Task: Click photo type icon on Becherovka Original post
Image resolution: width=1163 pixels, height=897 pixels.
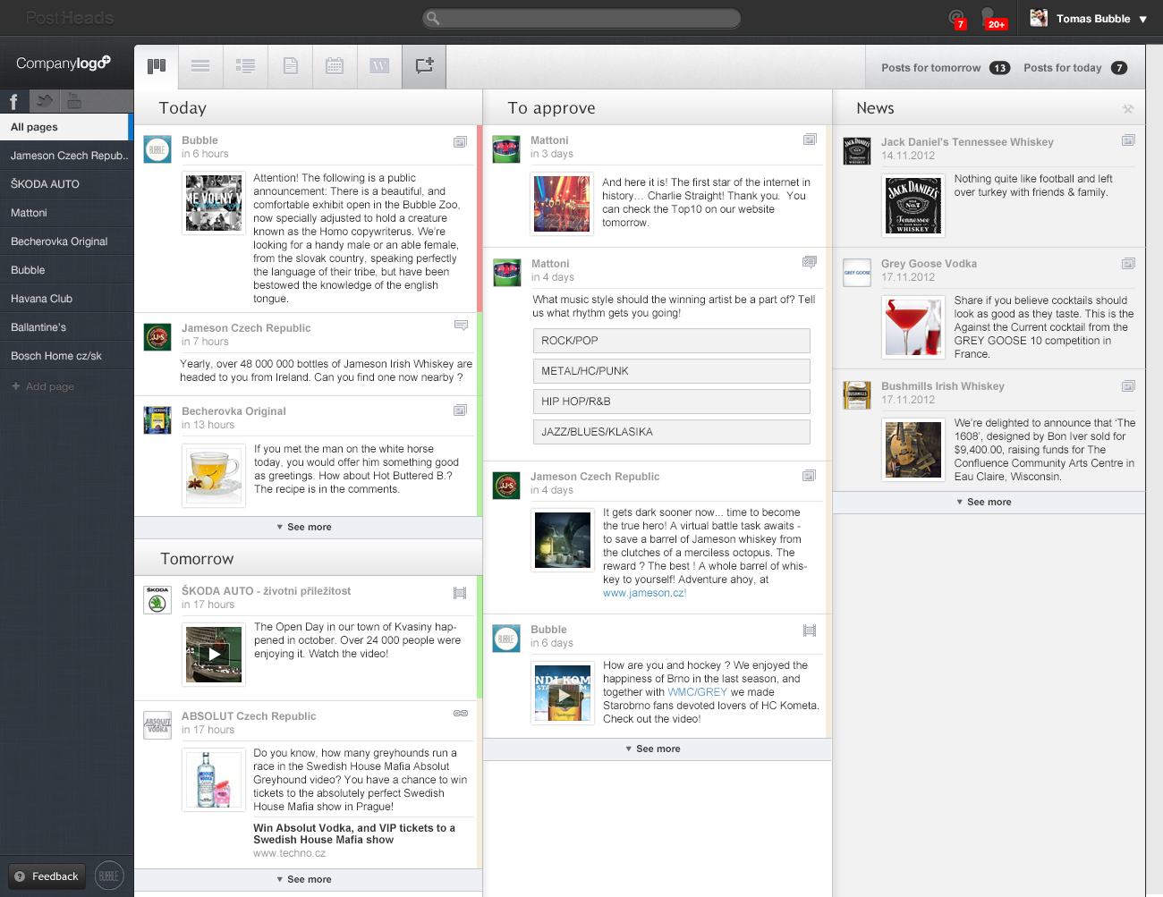Action: pyautogui.click(x=460, y=410)
